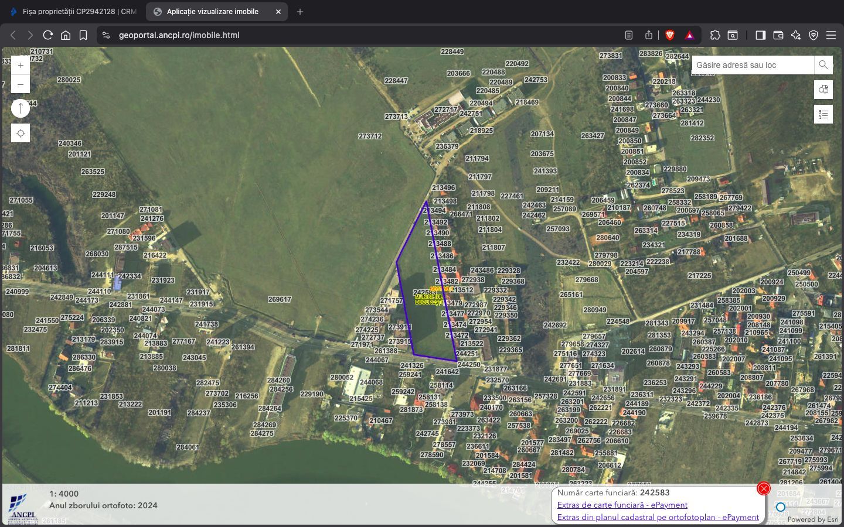Zoom out on the map

tap(21, 84)
